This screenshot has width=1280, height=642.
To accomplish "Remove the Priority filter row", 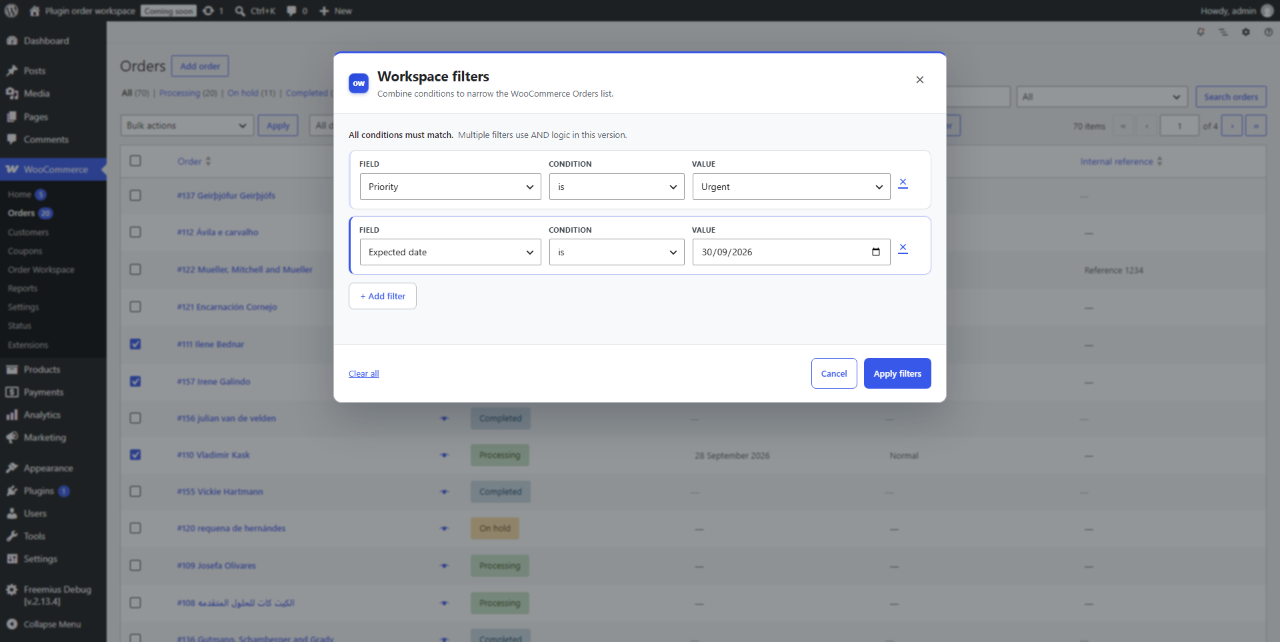I will pyautogui.click(x=903, y=183).
